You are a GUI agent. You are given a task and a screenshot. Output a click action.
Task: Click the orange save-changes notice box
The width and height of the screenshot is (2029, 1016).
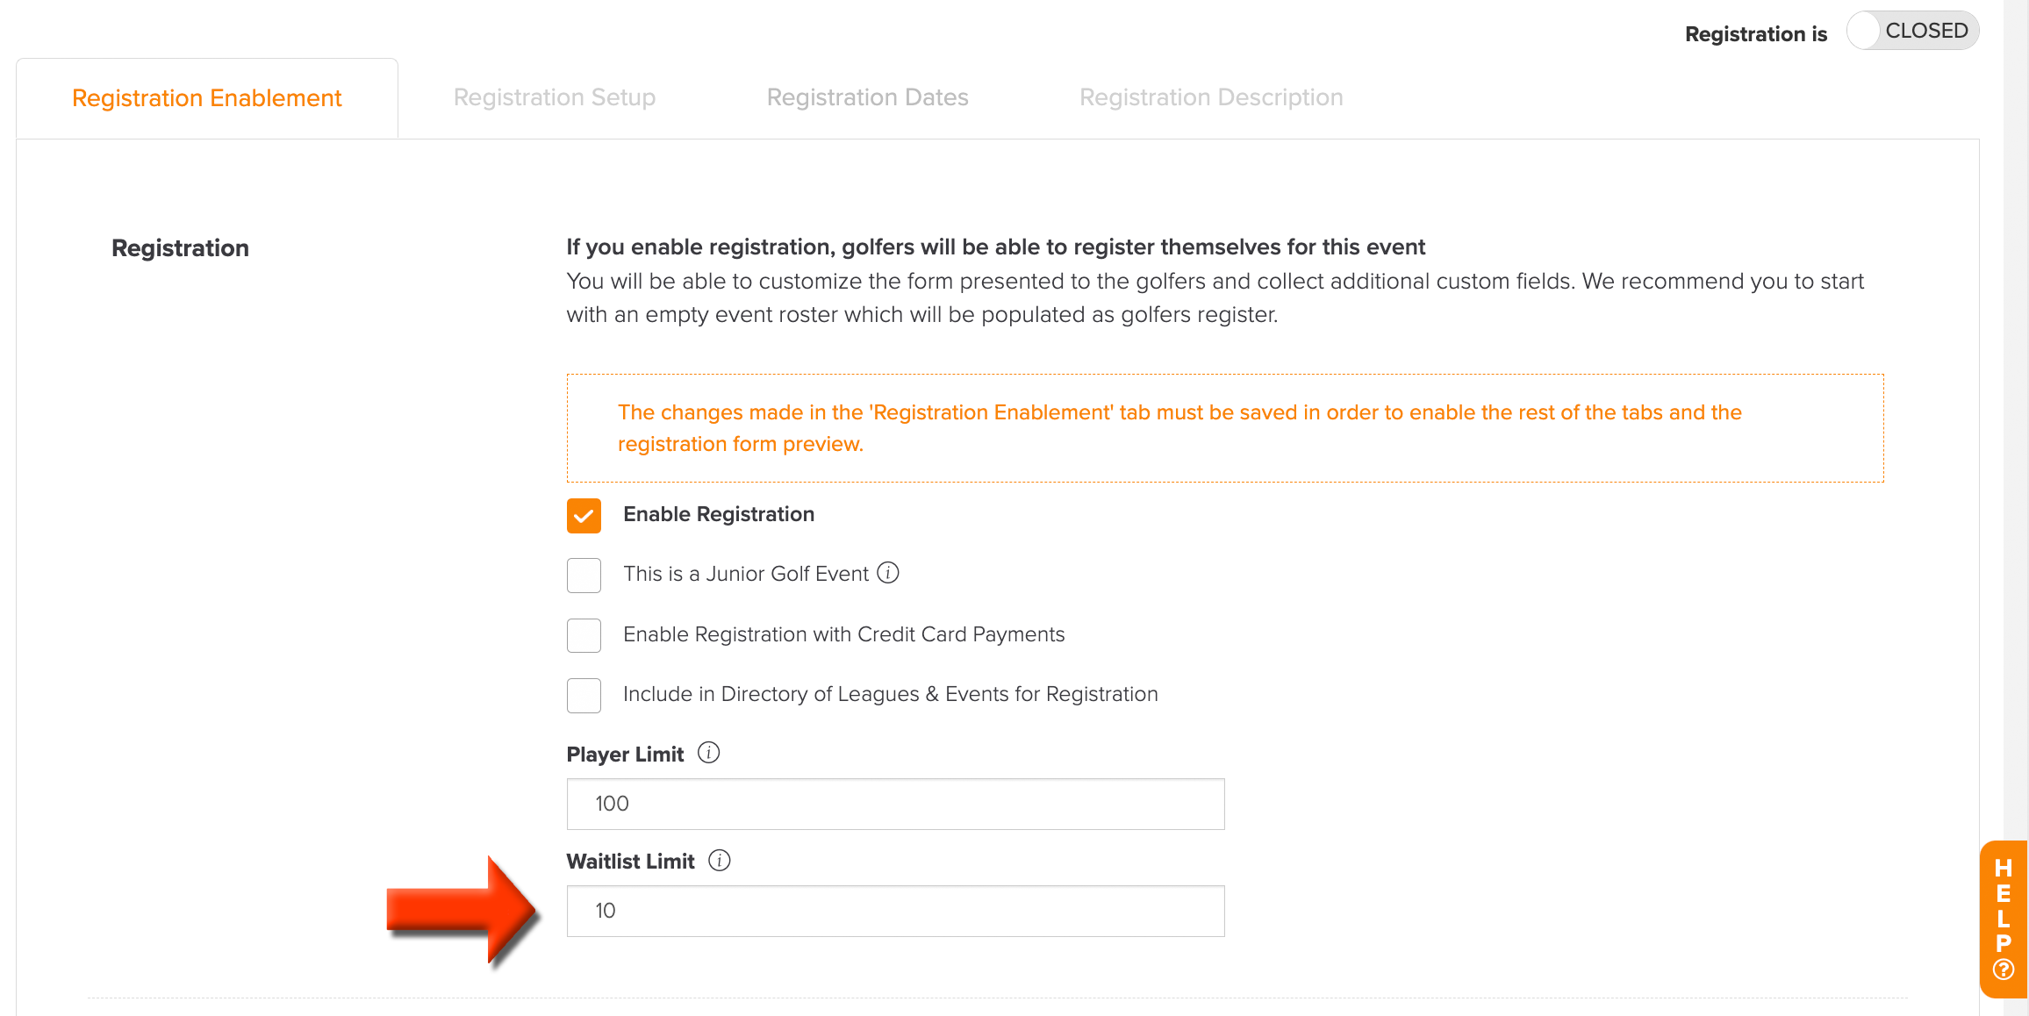coord(1225,428)
